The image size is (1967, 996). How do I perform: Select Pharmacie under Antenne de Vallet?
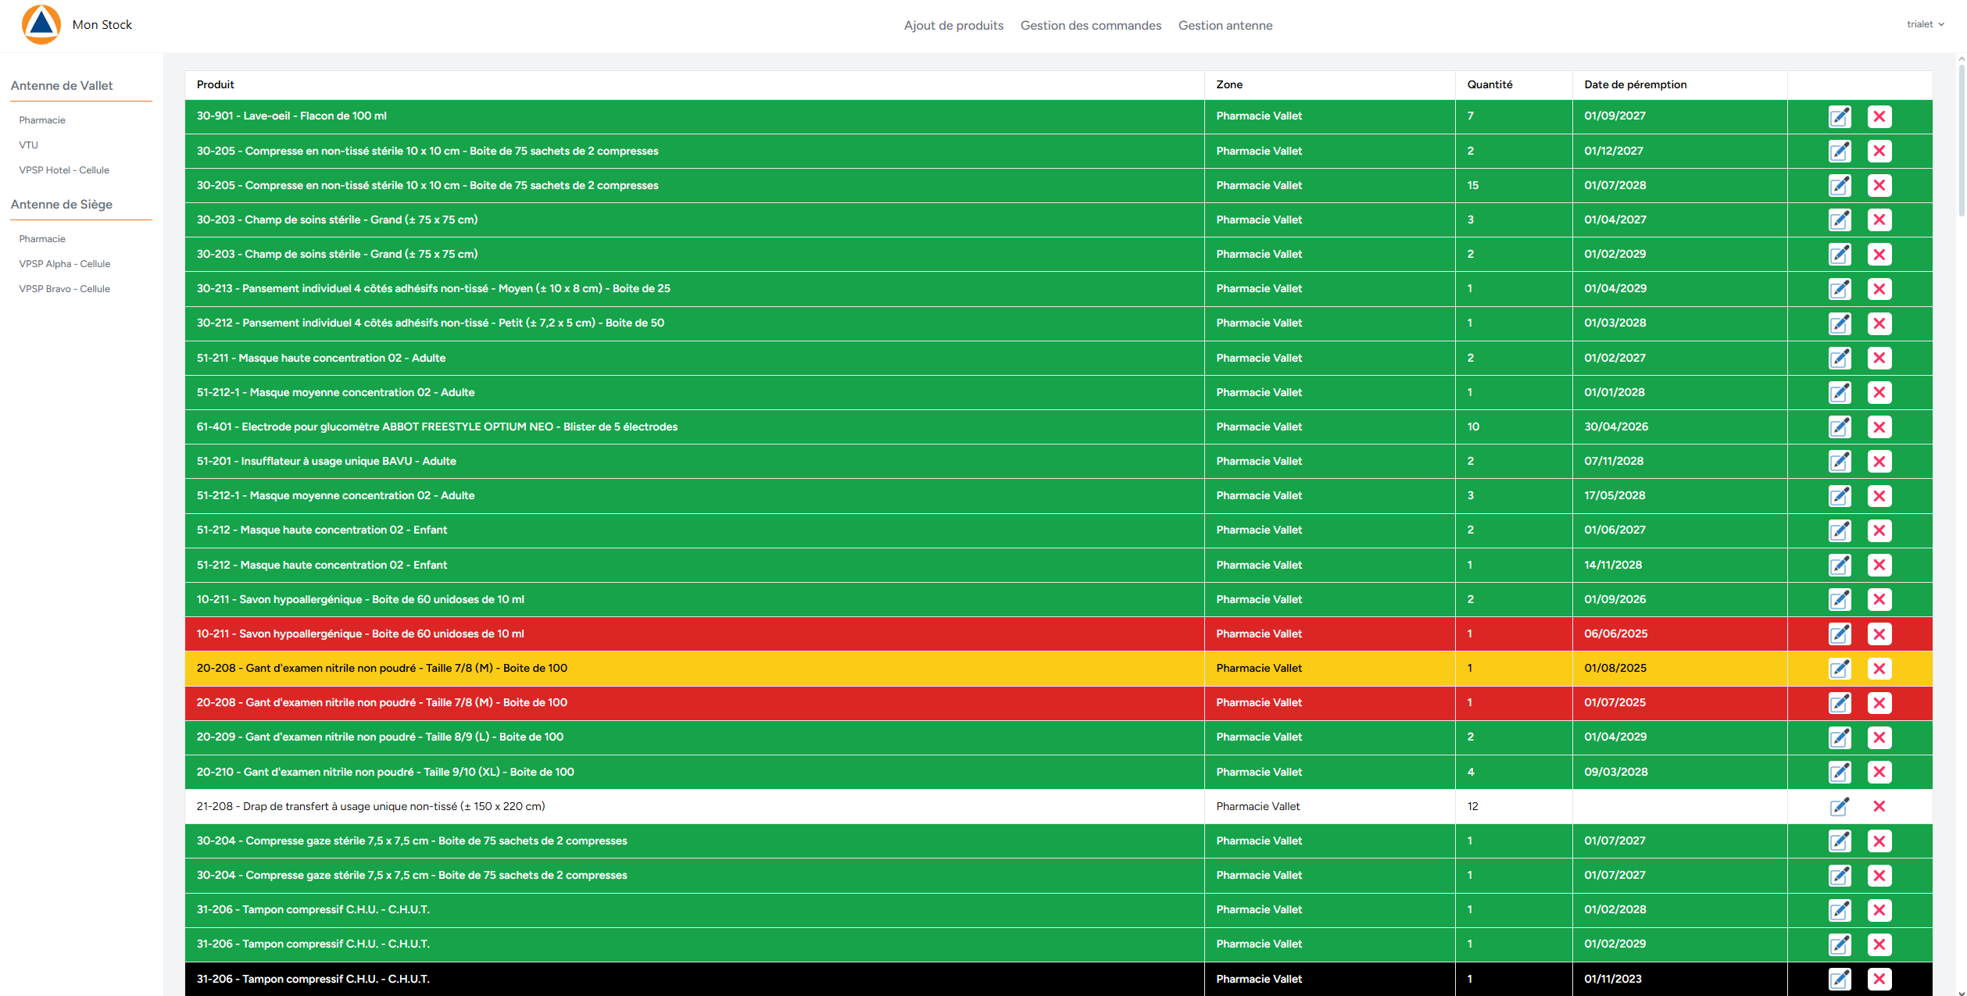point(42,120)
